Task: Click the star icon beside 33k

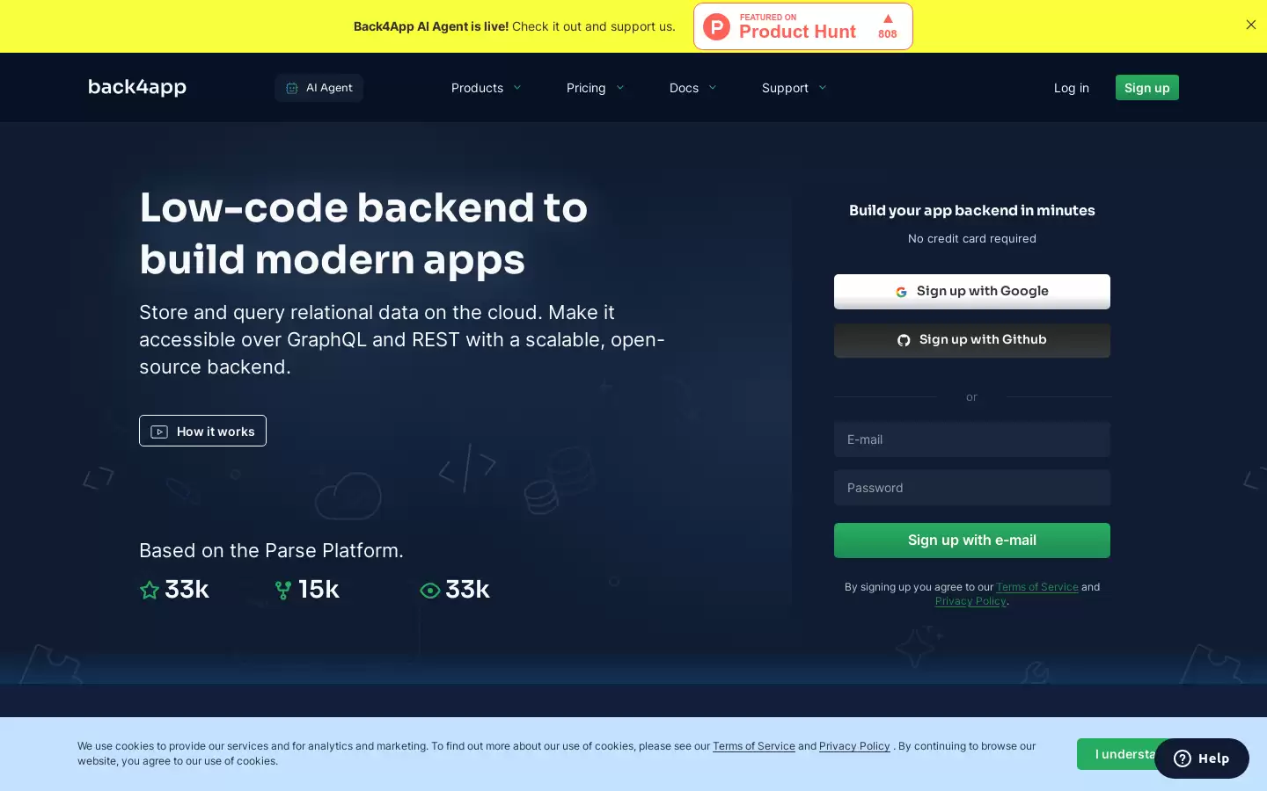Action: pyautogui.click(x=150, y=590)
